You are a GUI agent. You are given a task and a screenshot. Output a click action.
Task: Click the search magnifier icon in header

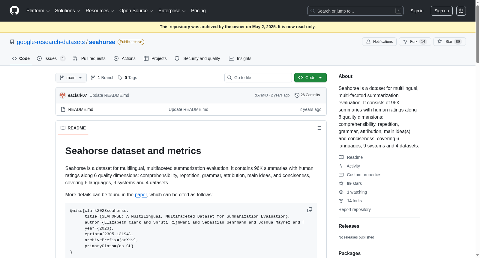point(313,11)
